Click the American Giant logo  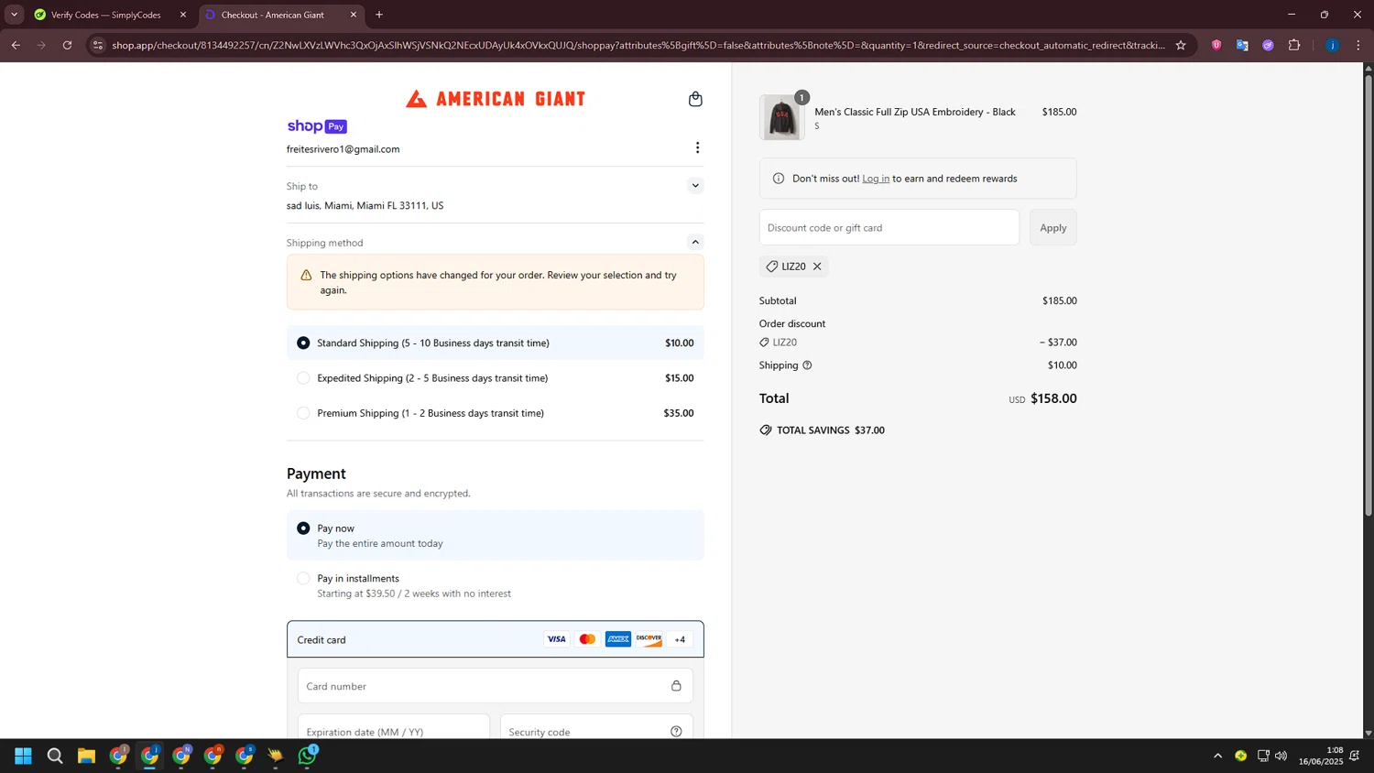(496, 99)
